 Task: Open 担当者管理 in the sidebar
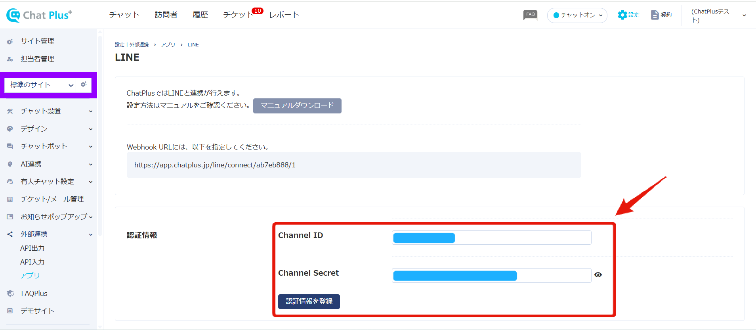click(x=37, y=59)
